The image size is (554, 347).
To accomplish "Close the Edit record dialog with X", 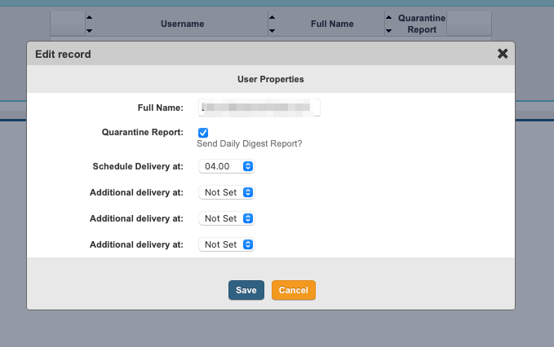I will 503,54.
